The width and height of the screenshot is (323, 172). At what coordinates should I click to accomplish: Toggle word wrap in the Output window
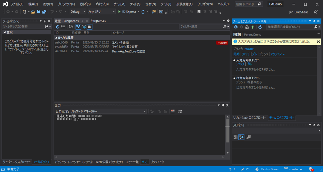point(181,111)
